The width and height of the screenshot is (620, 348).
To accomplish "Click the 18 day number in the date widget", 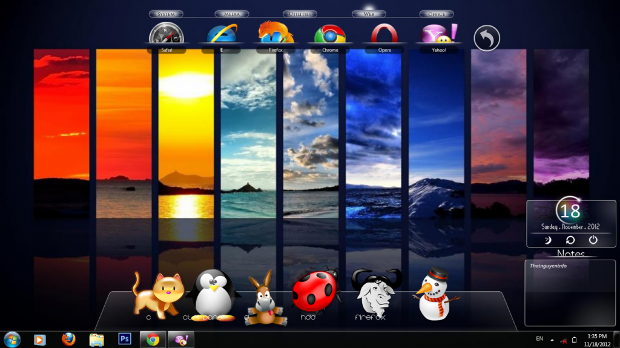I will coord(570,212).
